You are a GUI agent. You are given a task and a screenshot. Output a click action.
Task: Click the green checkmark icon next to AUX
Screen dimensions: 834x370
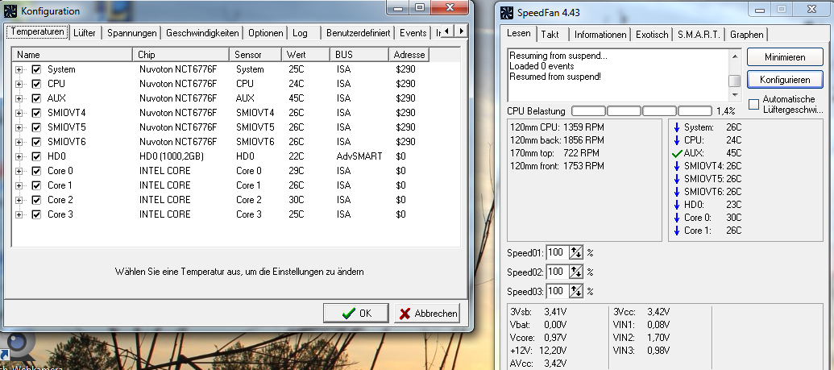677,153
